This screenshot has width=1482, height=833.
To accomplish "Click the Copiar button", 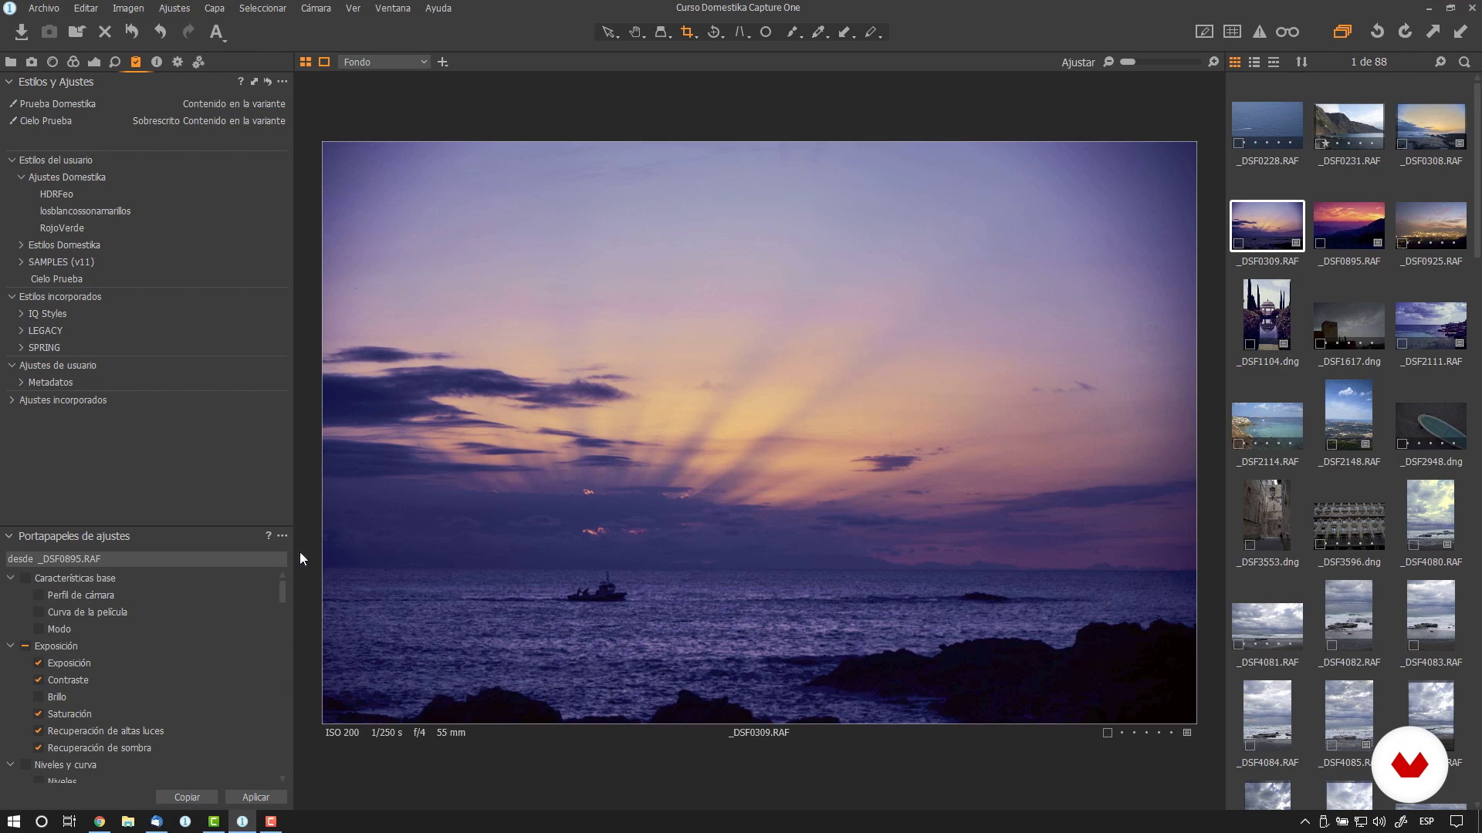I will click(187, 797).
